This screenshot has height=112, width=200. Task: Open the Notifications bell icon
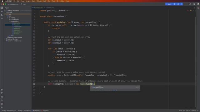point(198,8)
